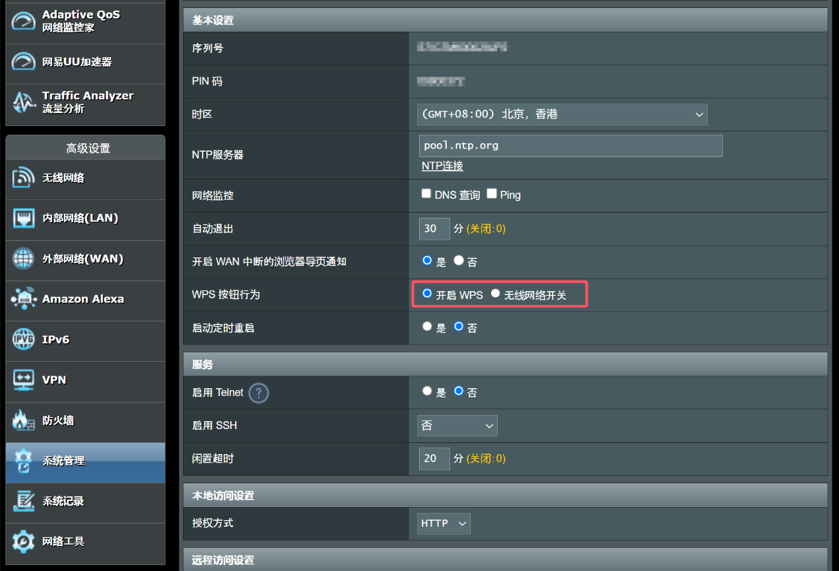Click the Telnet help question-mark icon
The image size is (839, 571).
point(259,393)
